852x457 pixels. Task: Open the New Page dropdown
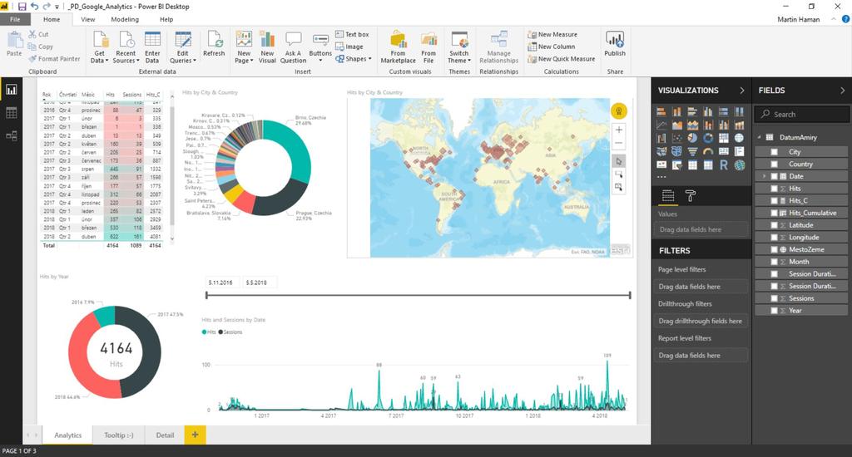pos(244,57)
